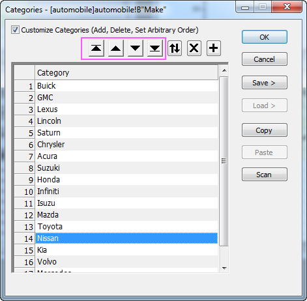Click the scrollbar up arrow
This screenshot has width=307, height=301.
tap(224, 70)
